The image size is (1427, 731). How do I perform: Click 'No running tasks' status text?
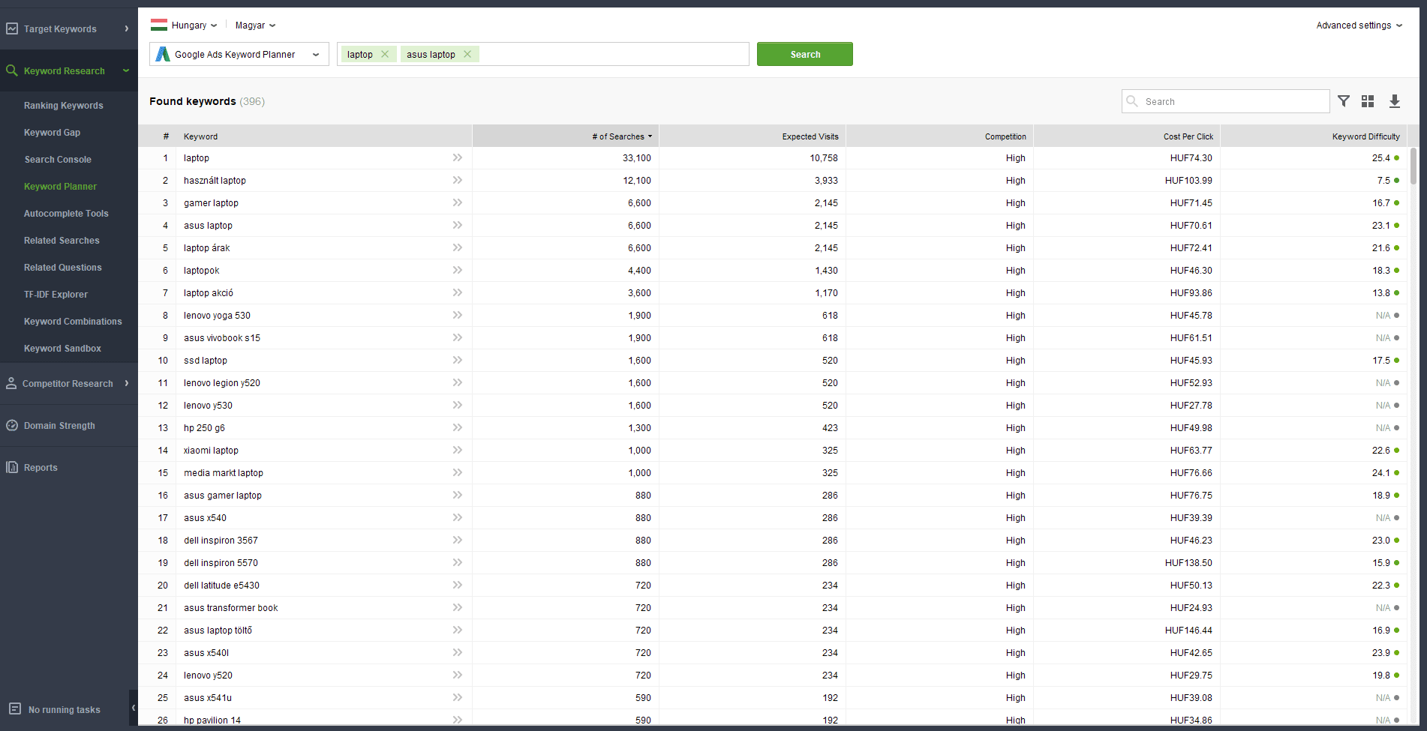pyautogui.click(x=64, y=709)
